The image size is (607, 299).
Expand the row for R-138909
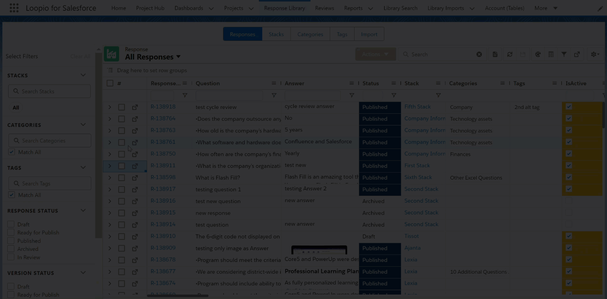[x=110, y=248]
